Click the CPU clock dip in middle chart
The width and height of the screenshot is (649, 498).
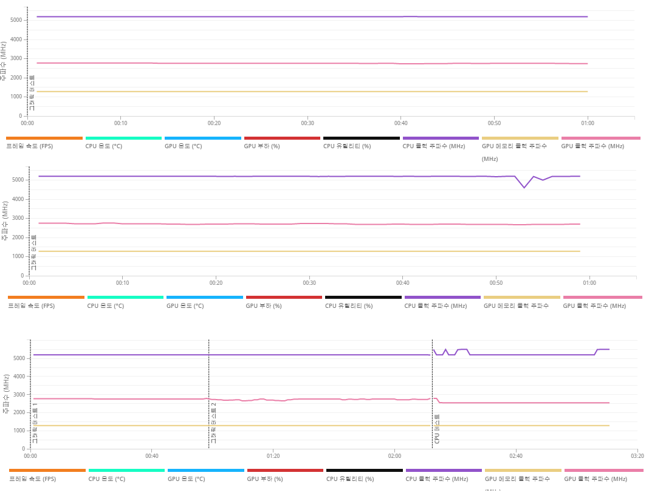(524, 188)
